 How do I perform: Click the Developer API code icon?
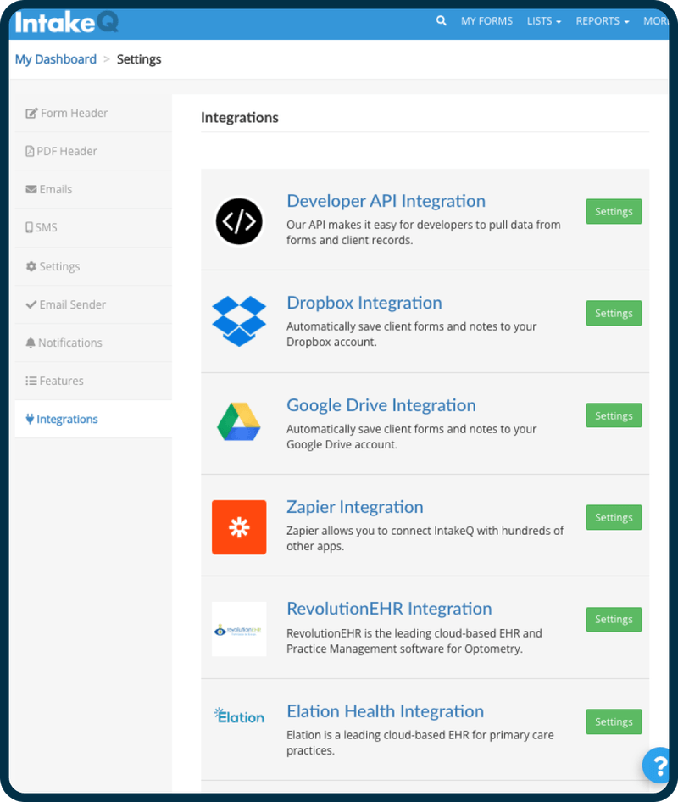point(239,220)
